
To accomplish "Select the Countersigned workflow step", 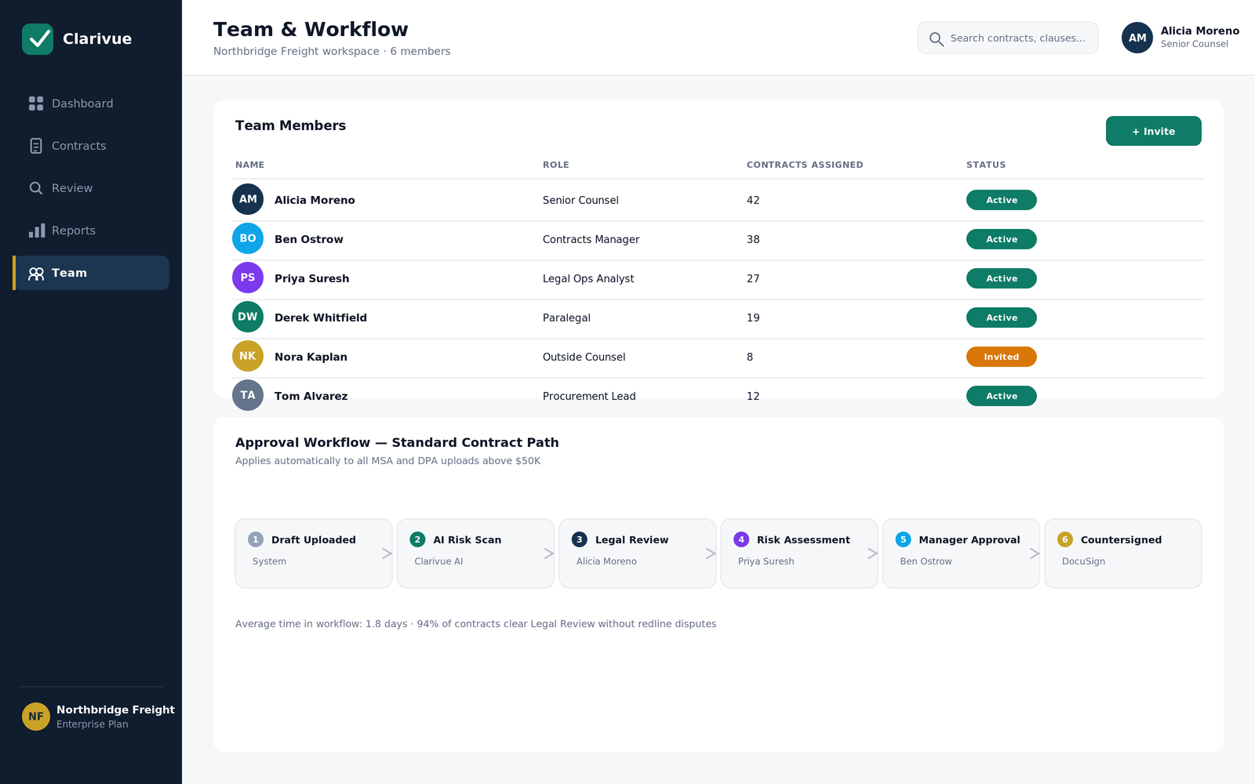I will coord(1123,554).
